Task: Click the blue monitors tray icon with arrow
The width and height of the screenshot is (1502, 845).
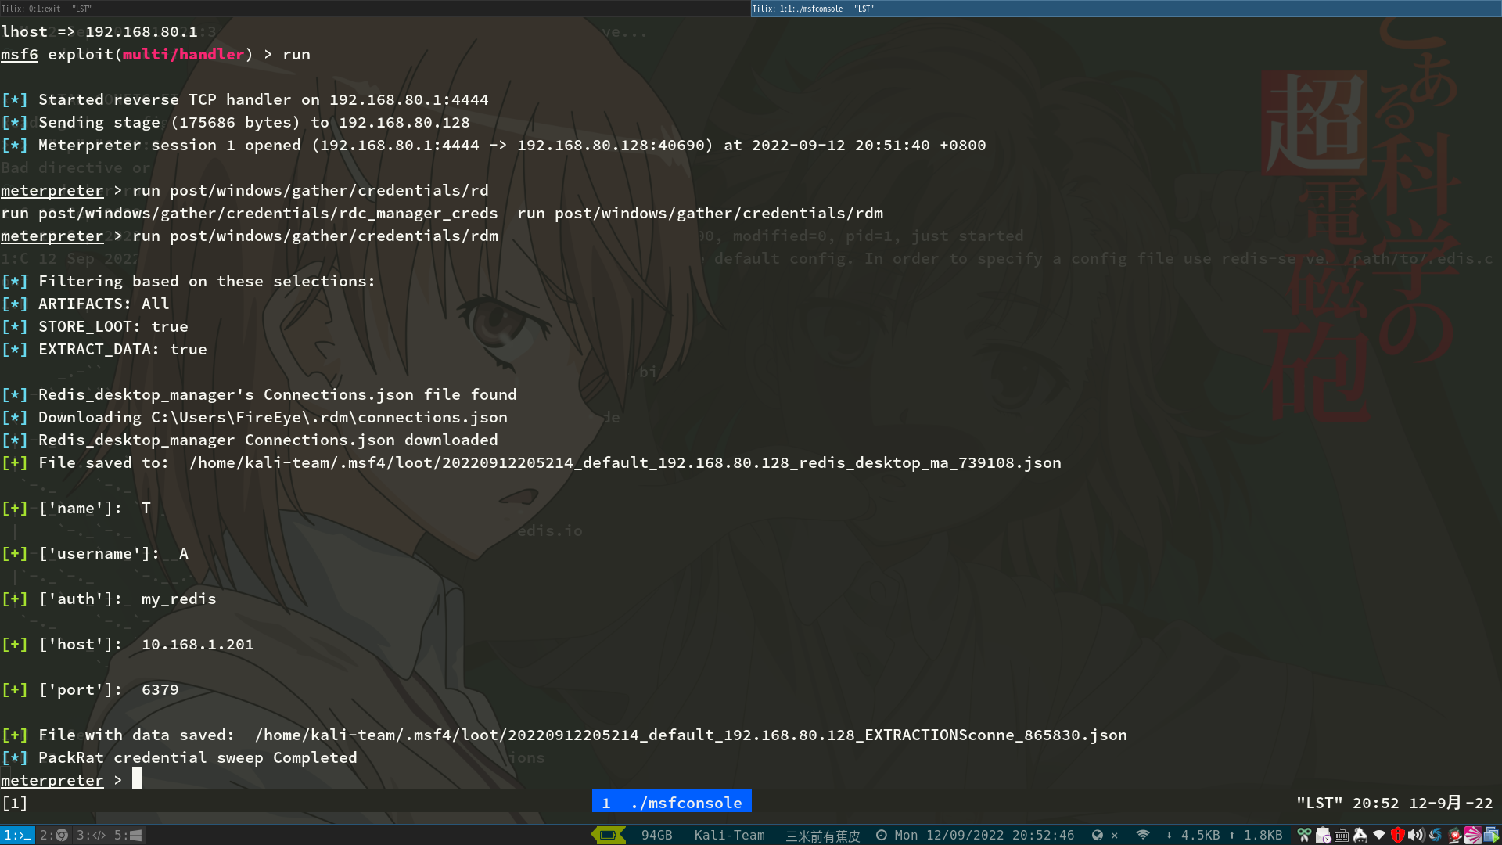Action: pos(1492,836)
